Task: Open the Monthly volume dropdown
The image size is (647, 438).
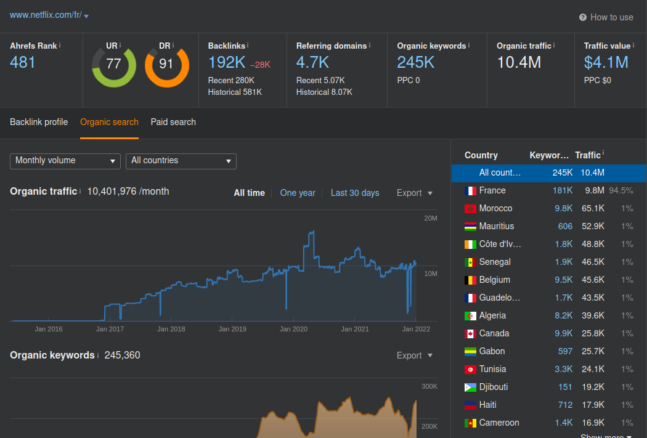Action: click(65, 161)
